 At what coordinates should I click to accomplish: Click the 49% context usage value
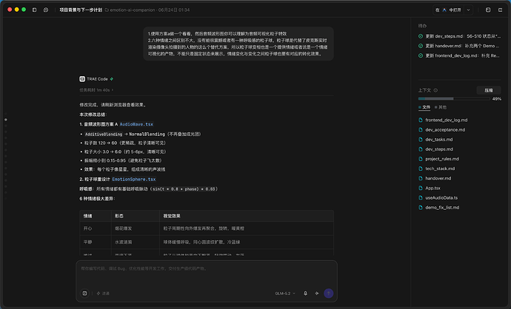pyautogui.click(x=497, y=98)
